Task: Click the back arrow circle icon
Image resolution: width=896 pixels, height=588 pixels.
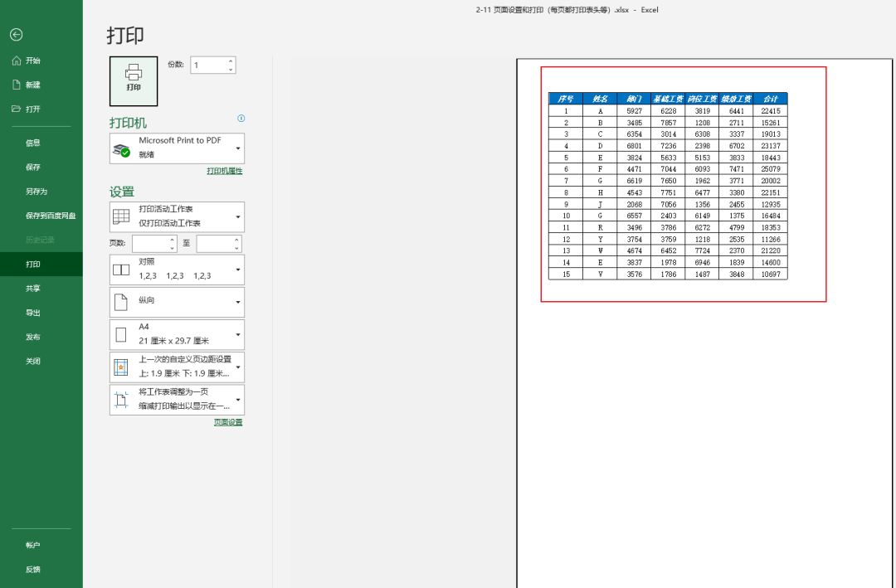Action: (16, 35)
